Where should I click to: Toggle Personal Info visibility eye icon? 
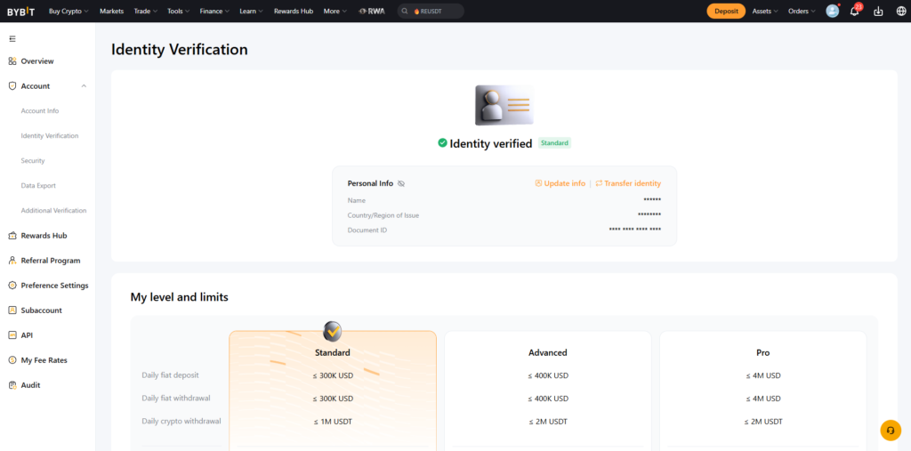point(401,183)
